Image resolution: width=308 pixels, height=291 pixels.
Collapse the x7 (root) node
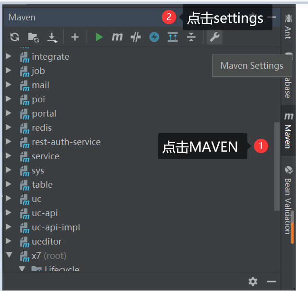click(9, 255)
